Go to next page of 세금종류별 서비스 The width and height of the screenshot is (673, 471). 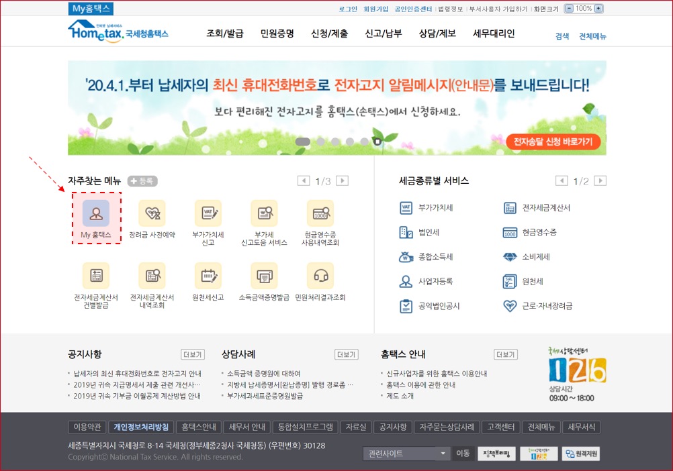click(600, 180)
